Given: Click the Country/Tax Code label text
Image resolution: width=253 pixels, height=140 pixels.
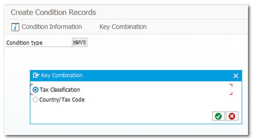Looking at the screenshot, I should pos(62,100).
